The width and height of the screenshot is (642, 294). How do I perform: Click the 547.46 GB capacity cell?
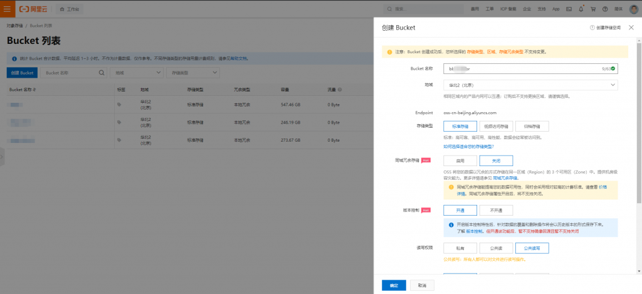tap(290, 105)
